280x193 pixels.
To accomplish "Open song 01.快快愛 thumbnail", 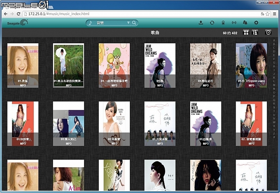I will pos(23,124).
